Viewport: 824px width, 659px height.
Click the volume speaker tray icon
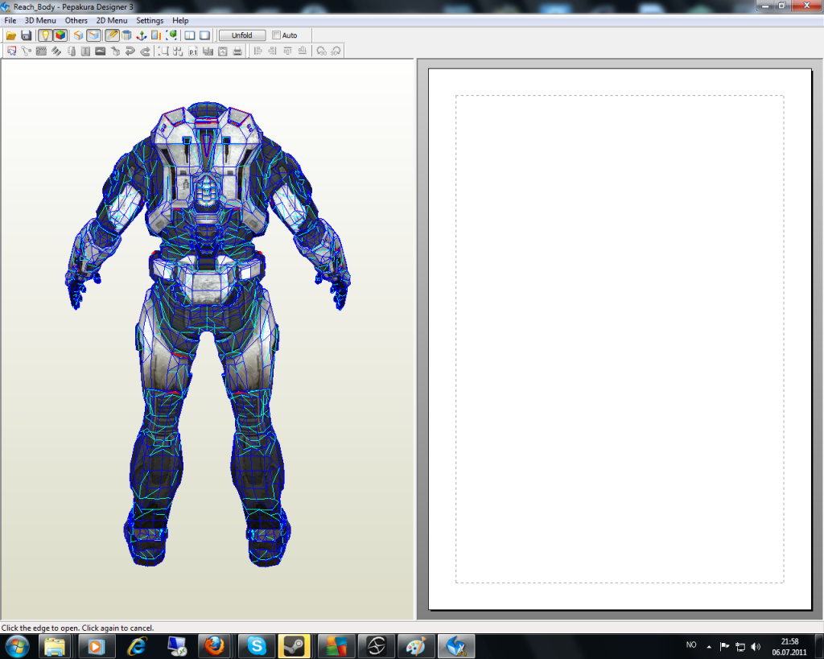756,646
